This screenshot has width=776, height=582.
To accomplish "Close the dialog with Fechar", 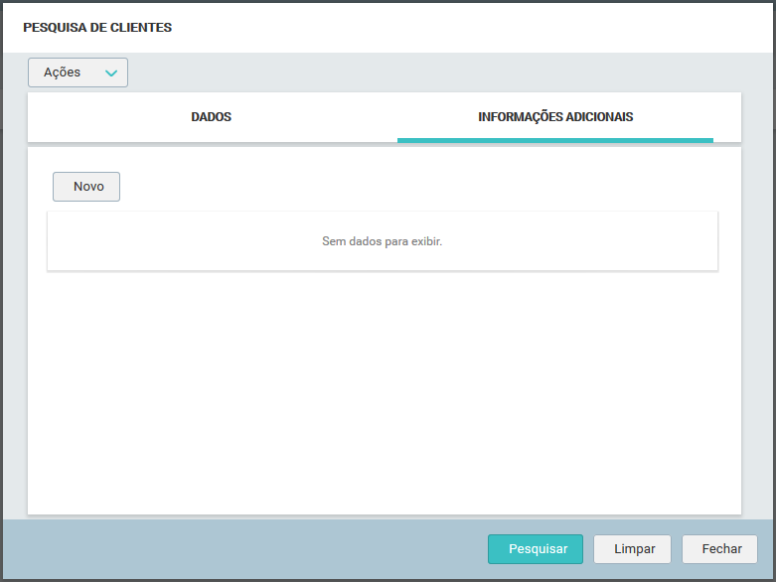I will pyautogui.click(x=719, y=549).
